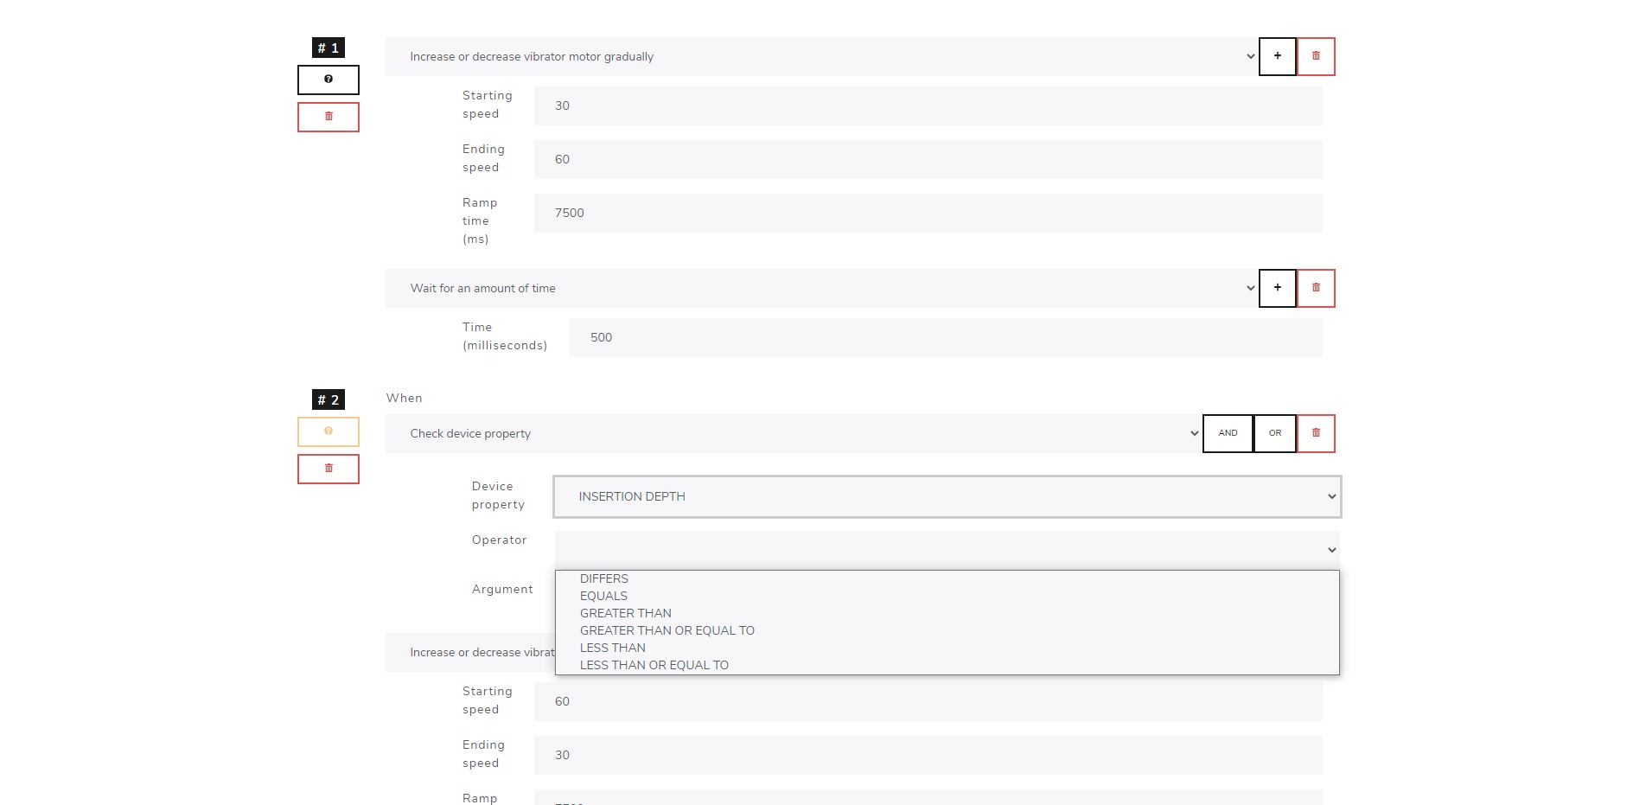This screenshot has height=805, width=1633.
Task: Edit block 1 ending speed field 60
Action: 928,159
